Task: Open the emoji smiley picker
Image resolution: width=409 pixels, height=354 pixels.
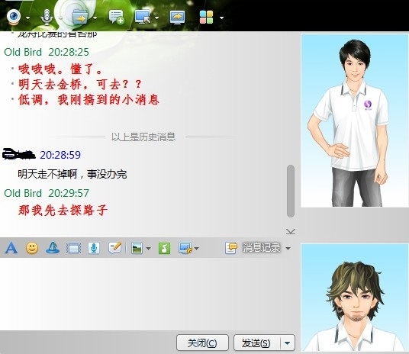Action: [32, 248]
